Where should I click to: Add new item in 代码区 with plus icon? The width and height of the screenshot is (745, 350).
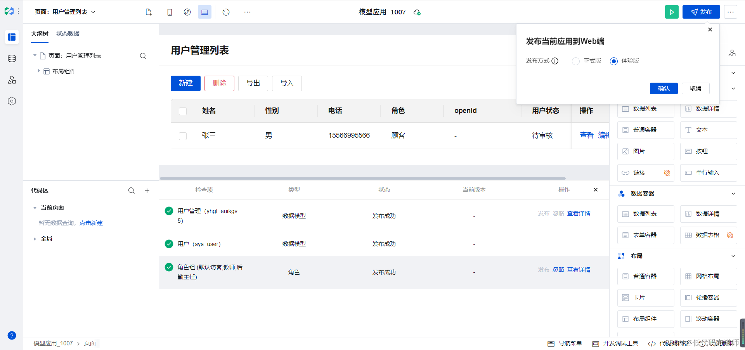point(147,191)
